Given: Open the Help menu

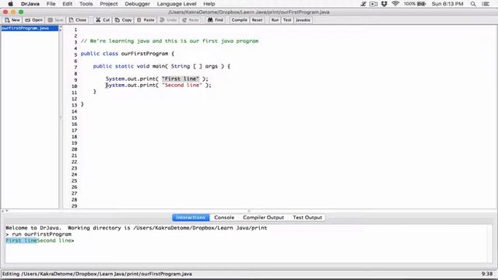Looking at the screenshot, I should tap(209, 4).
